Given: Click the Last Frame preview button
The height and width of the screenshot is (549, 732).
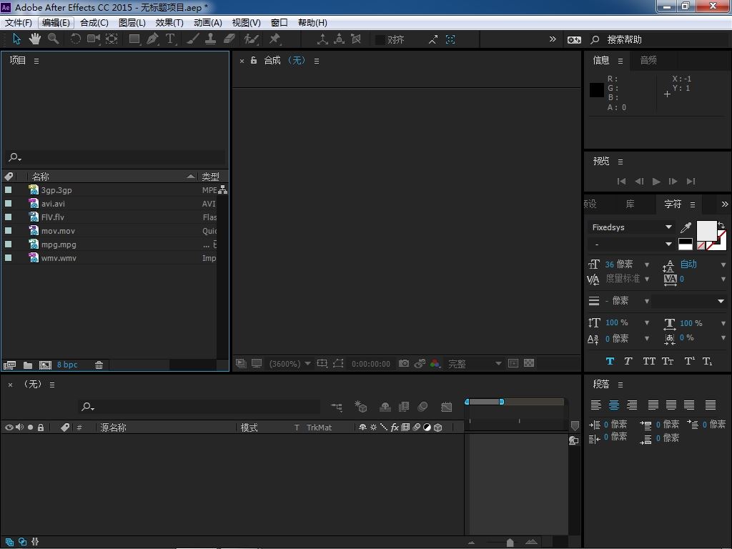Looking at the screenshot, I should click(691, 181).
